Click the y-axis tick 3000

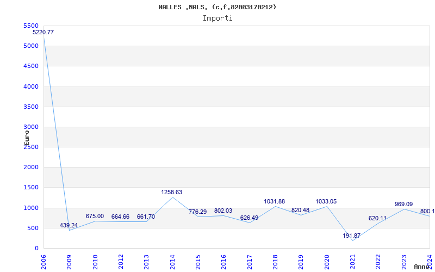point(31,127)
